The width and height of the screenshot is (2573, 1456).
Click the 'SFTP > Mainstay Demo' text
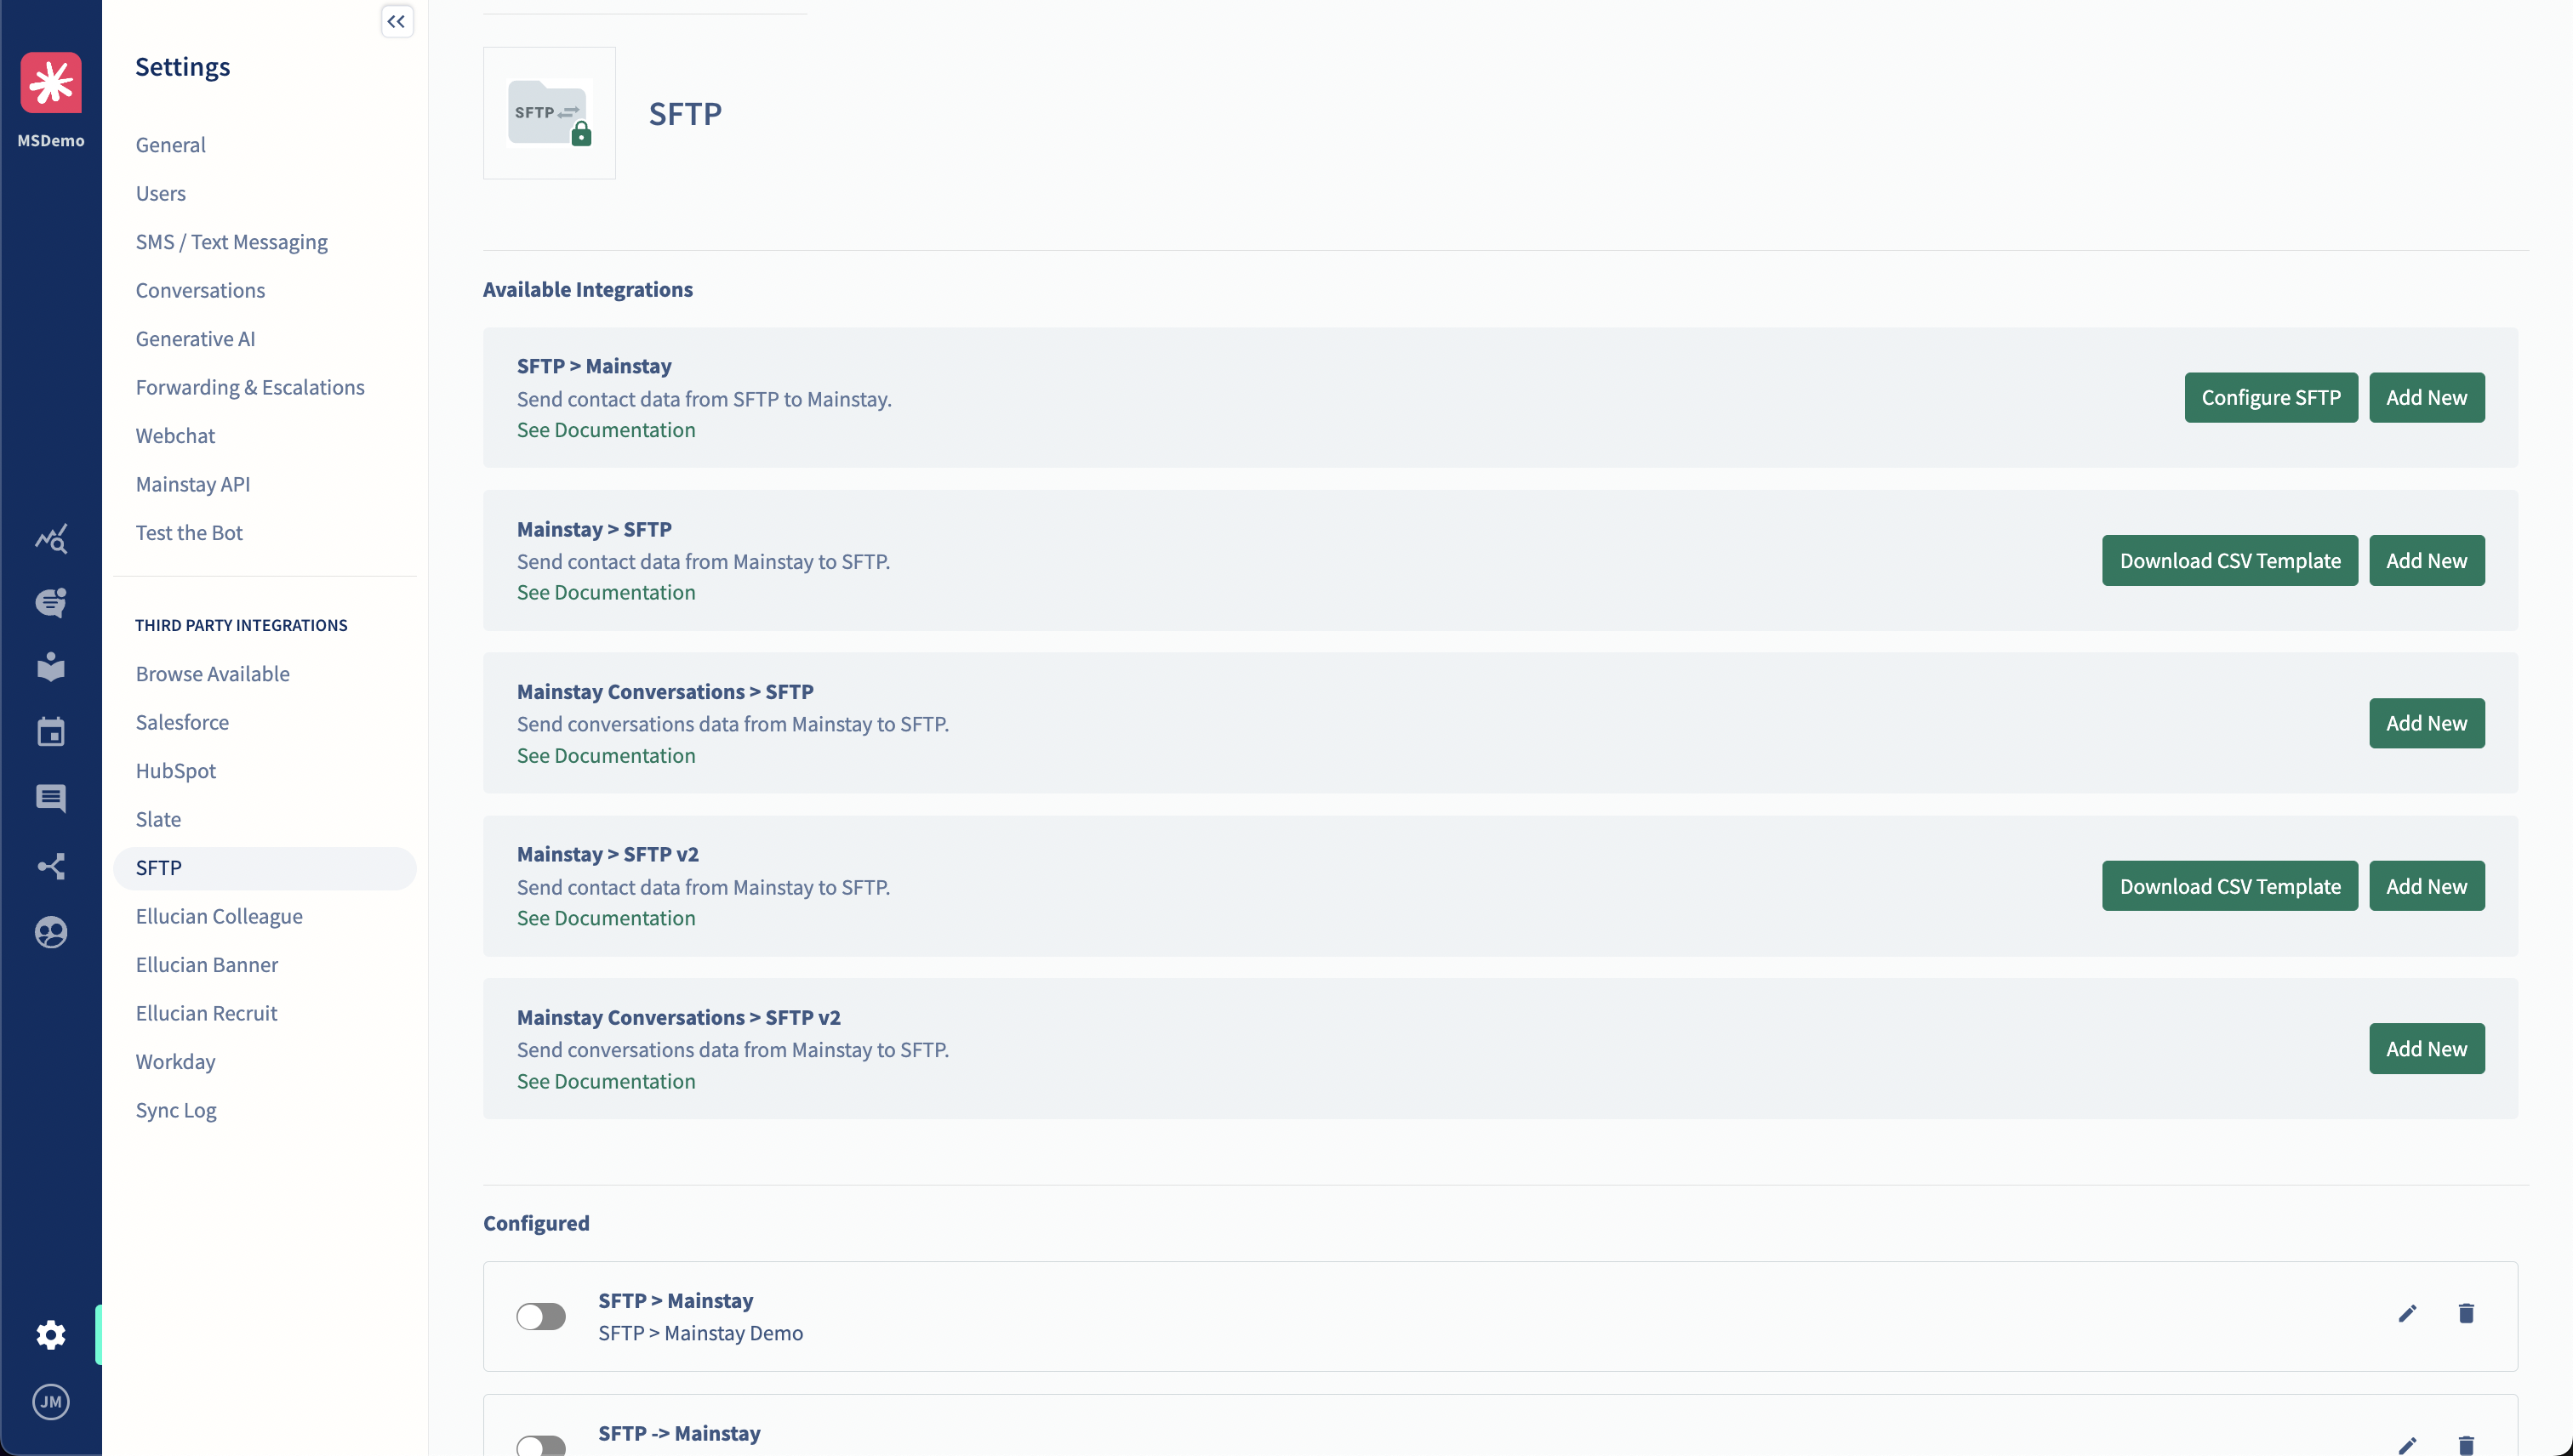click(700, 1333)
